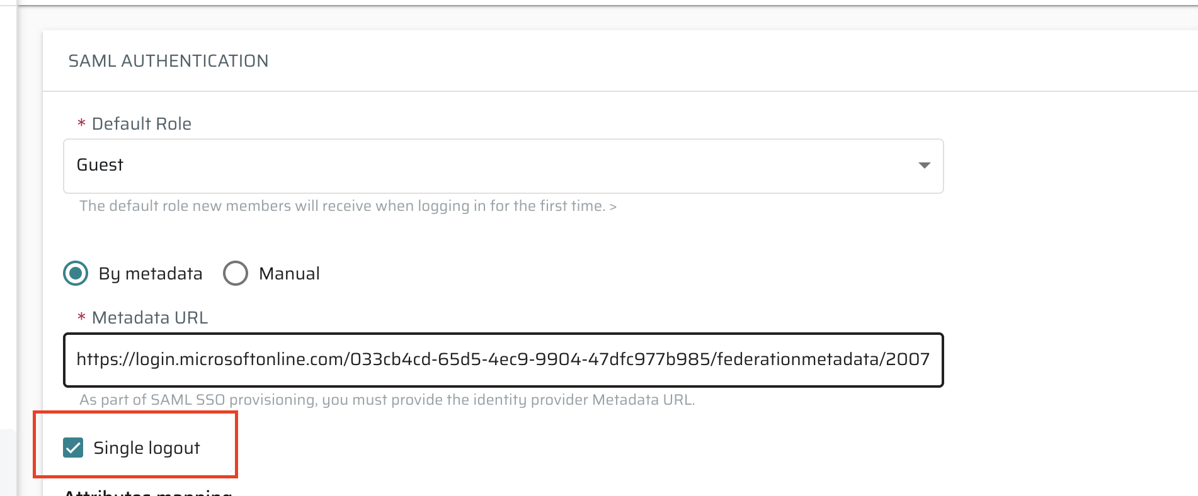Screen dimensions: 1198x496
Task: Click the Manual option label text
Action: [289, 274]
